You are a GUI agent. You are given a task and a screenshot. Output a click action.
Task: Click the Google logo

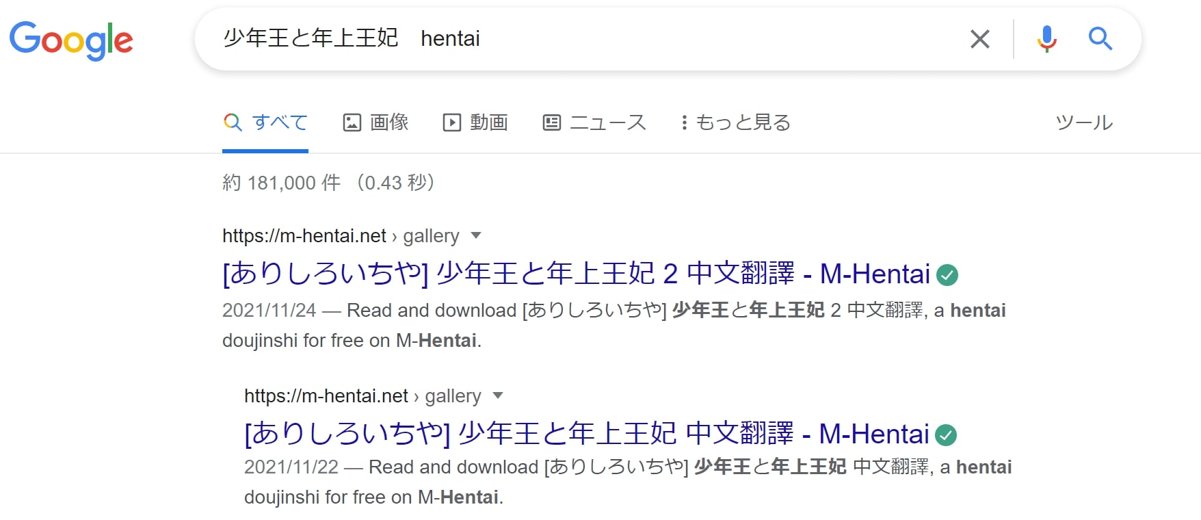click(x=71, y=40)
